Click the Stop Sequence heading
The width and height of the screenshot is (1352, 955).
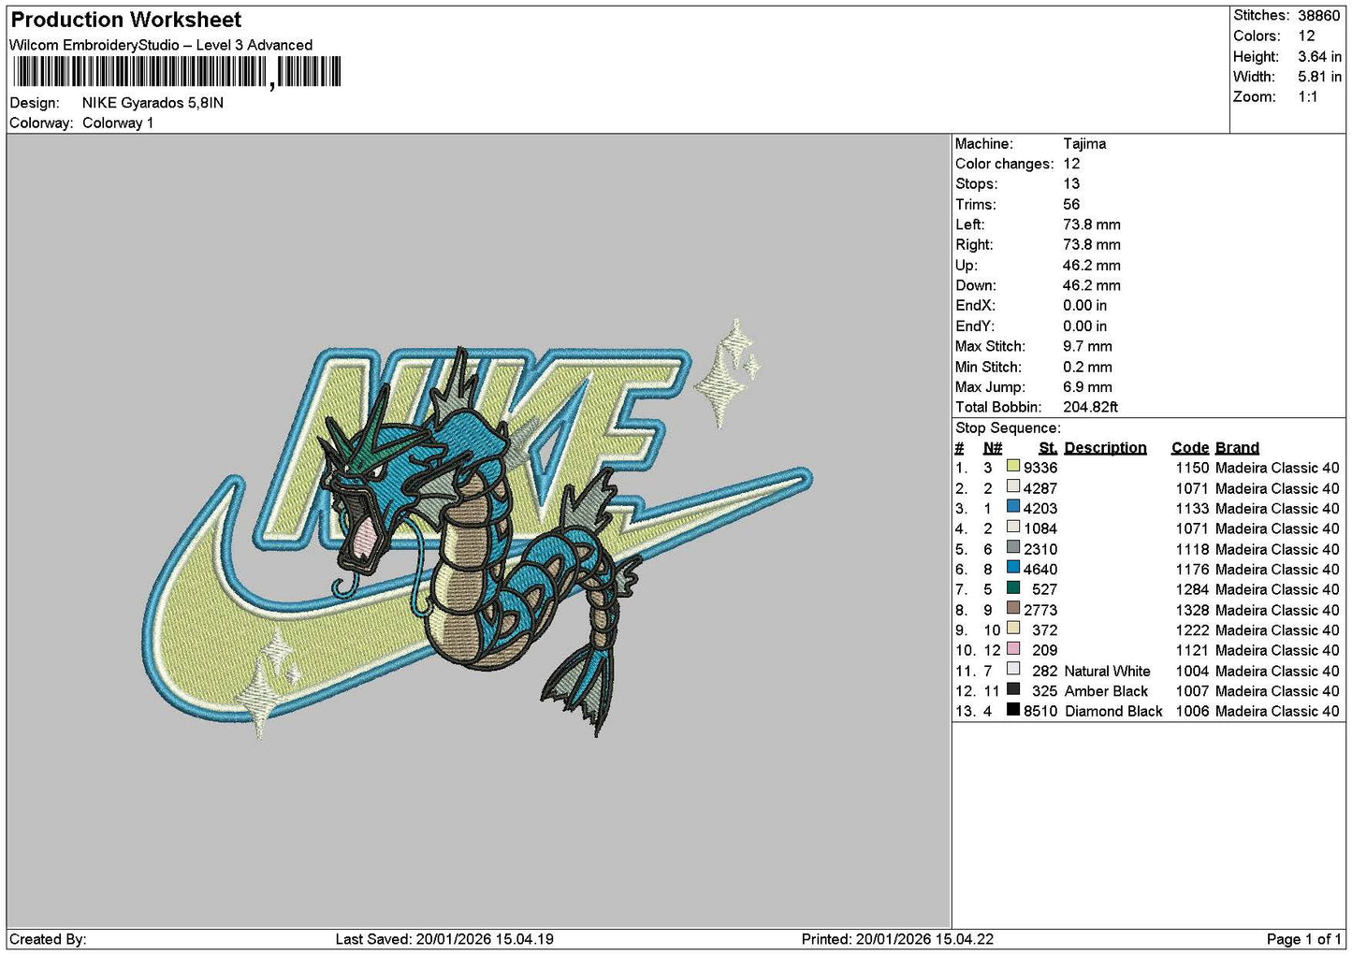(1008, 427)
